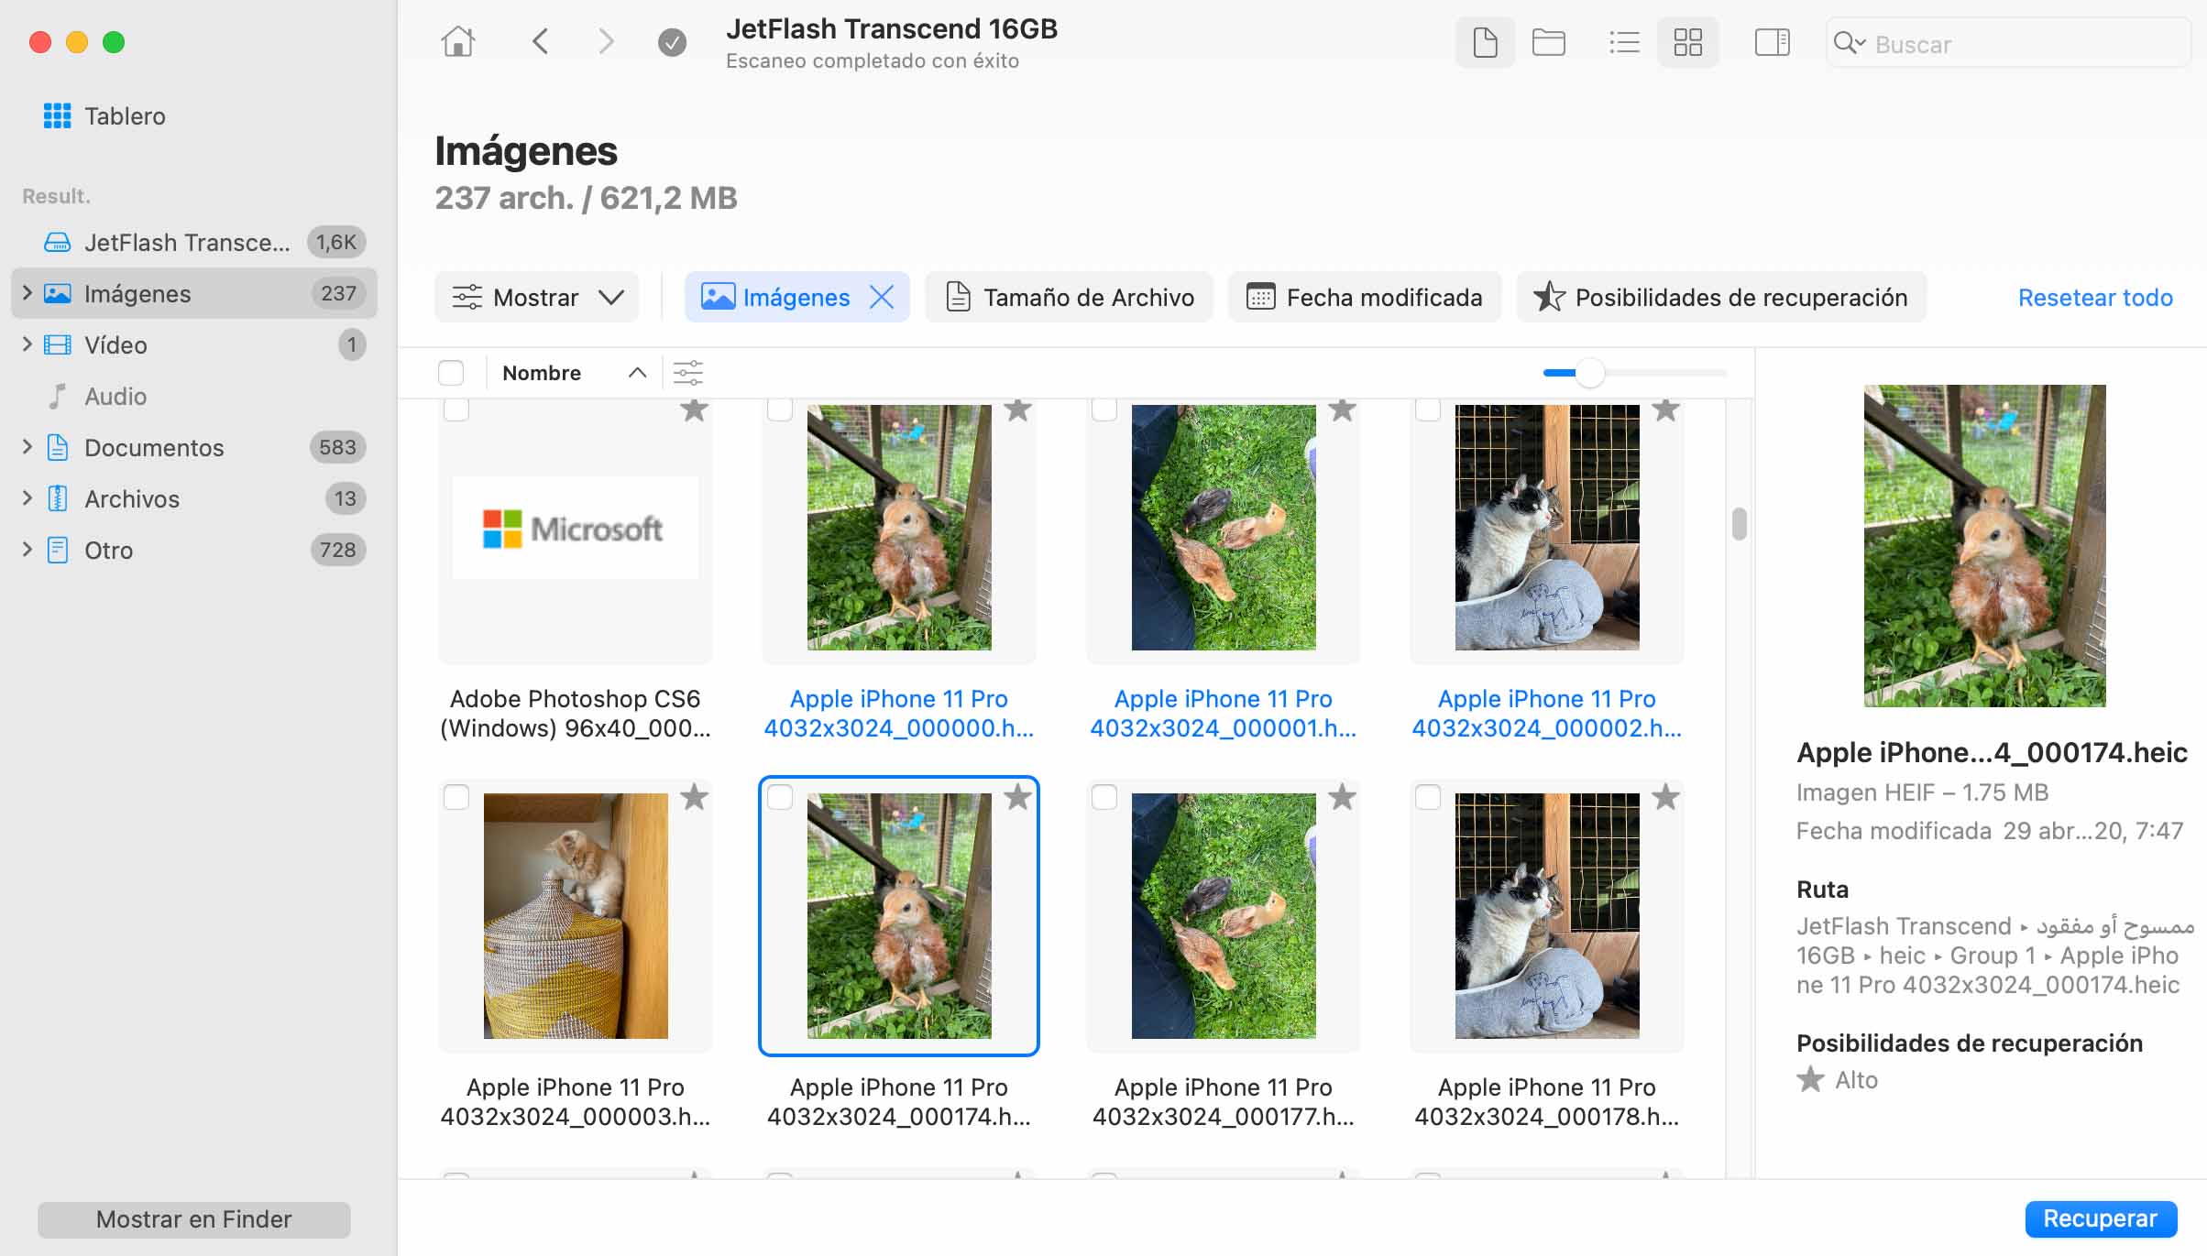Go to the home screen icon
Viewport: 2207px width, 1256px height.
coord(457,42)
